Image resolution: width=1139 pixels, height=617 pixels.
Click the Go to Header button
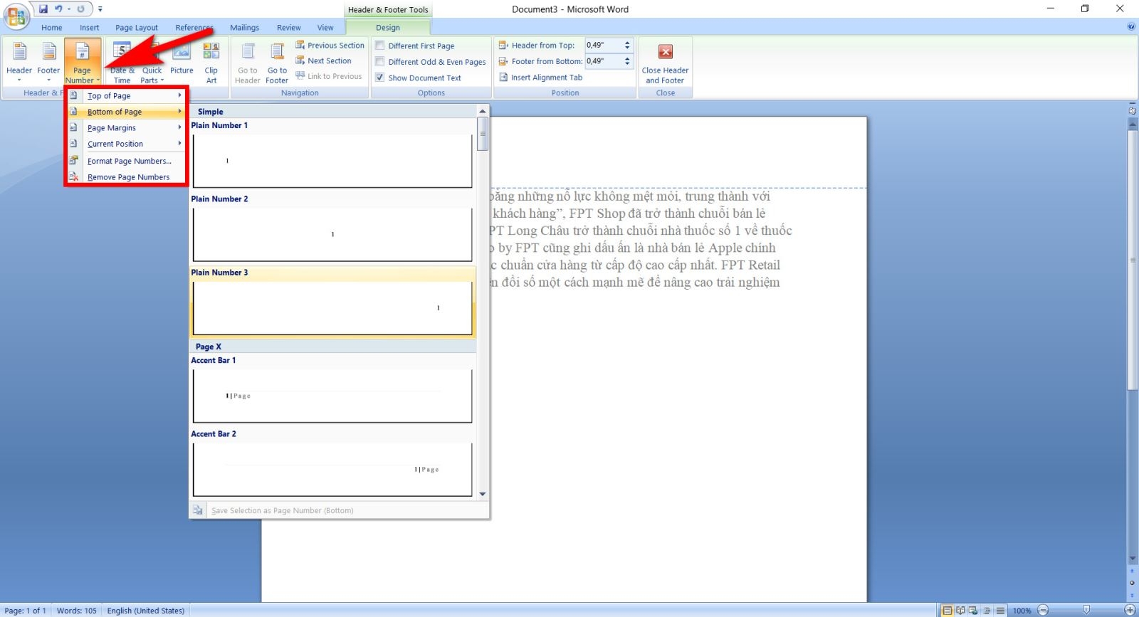[248, 63]
